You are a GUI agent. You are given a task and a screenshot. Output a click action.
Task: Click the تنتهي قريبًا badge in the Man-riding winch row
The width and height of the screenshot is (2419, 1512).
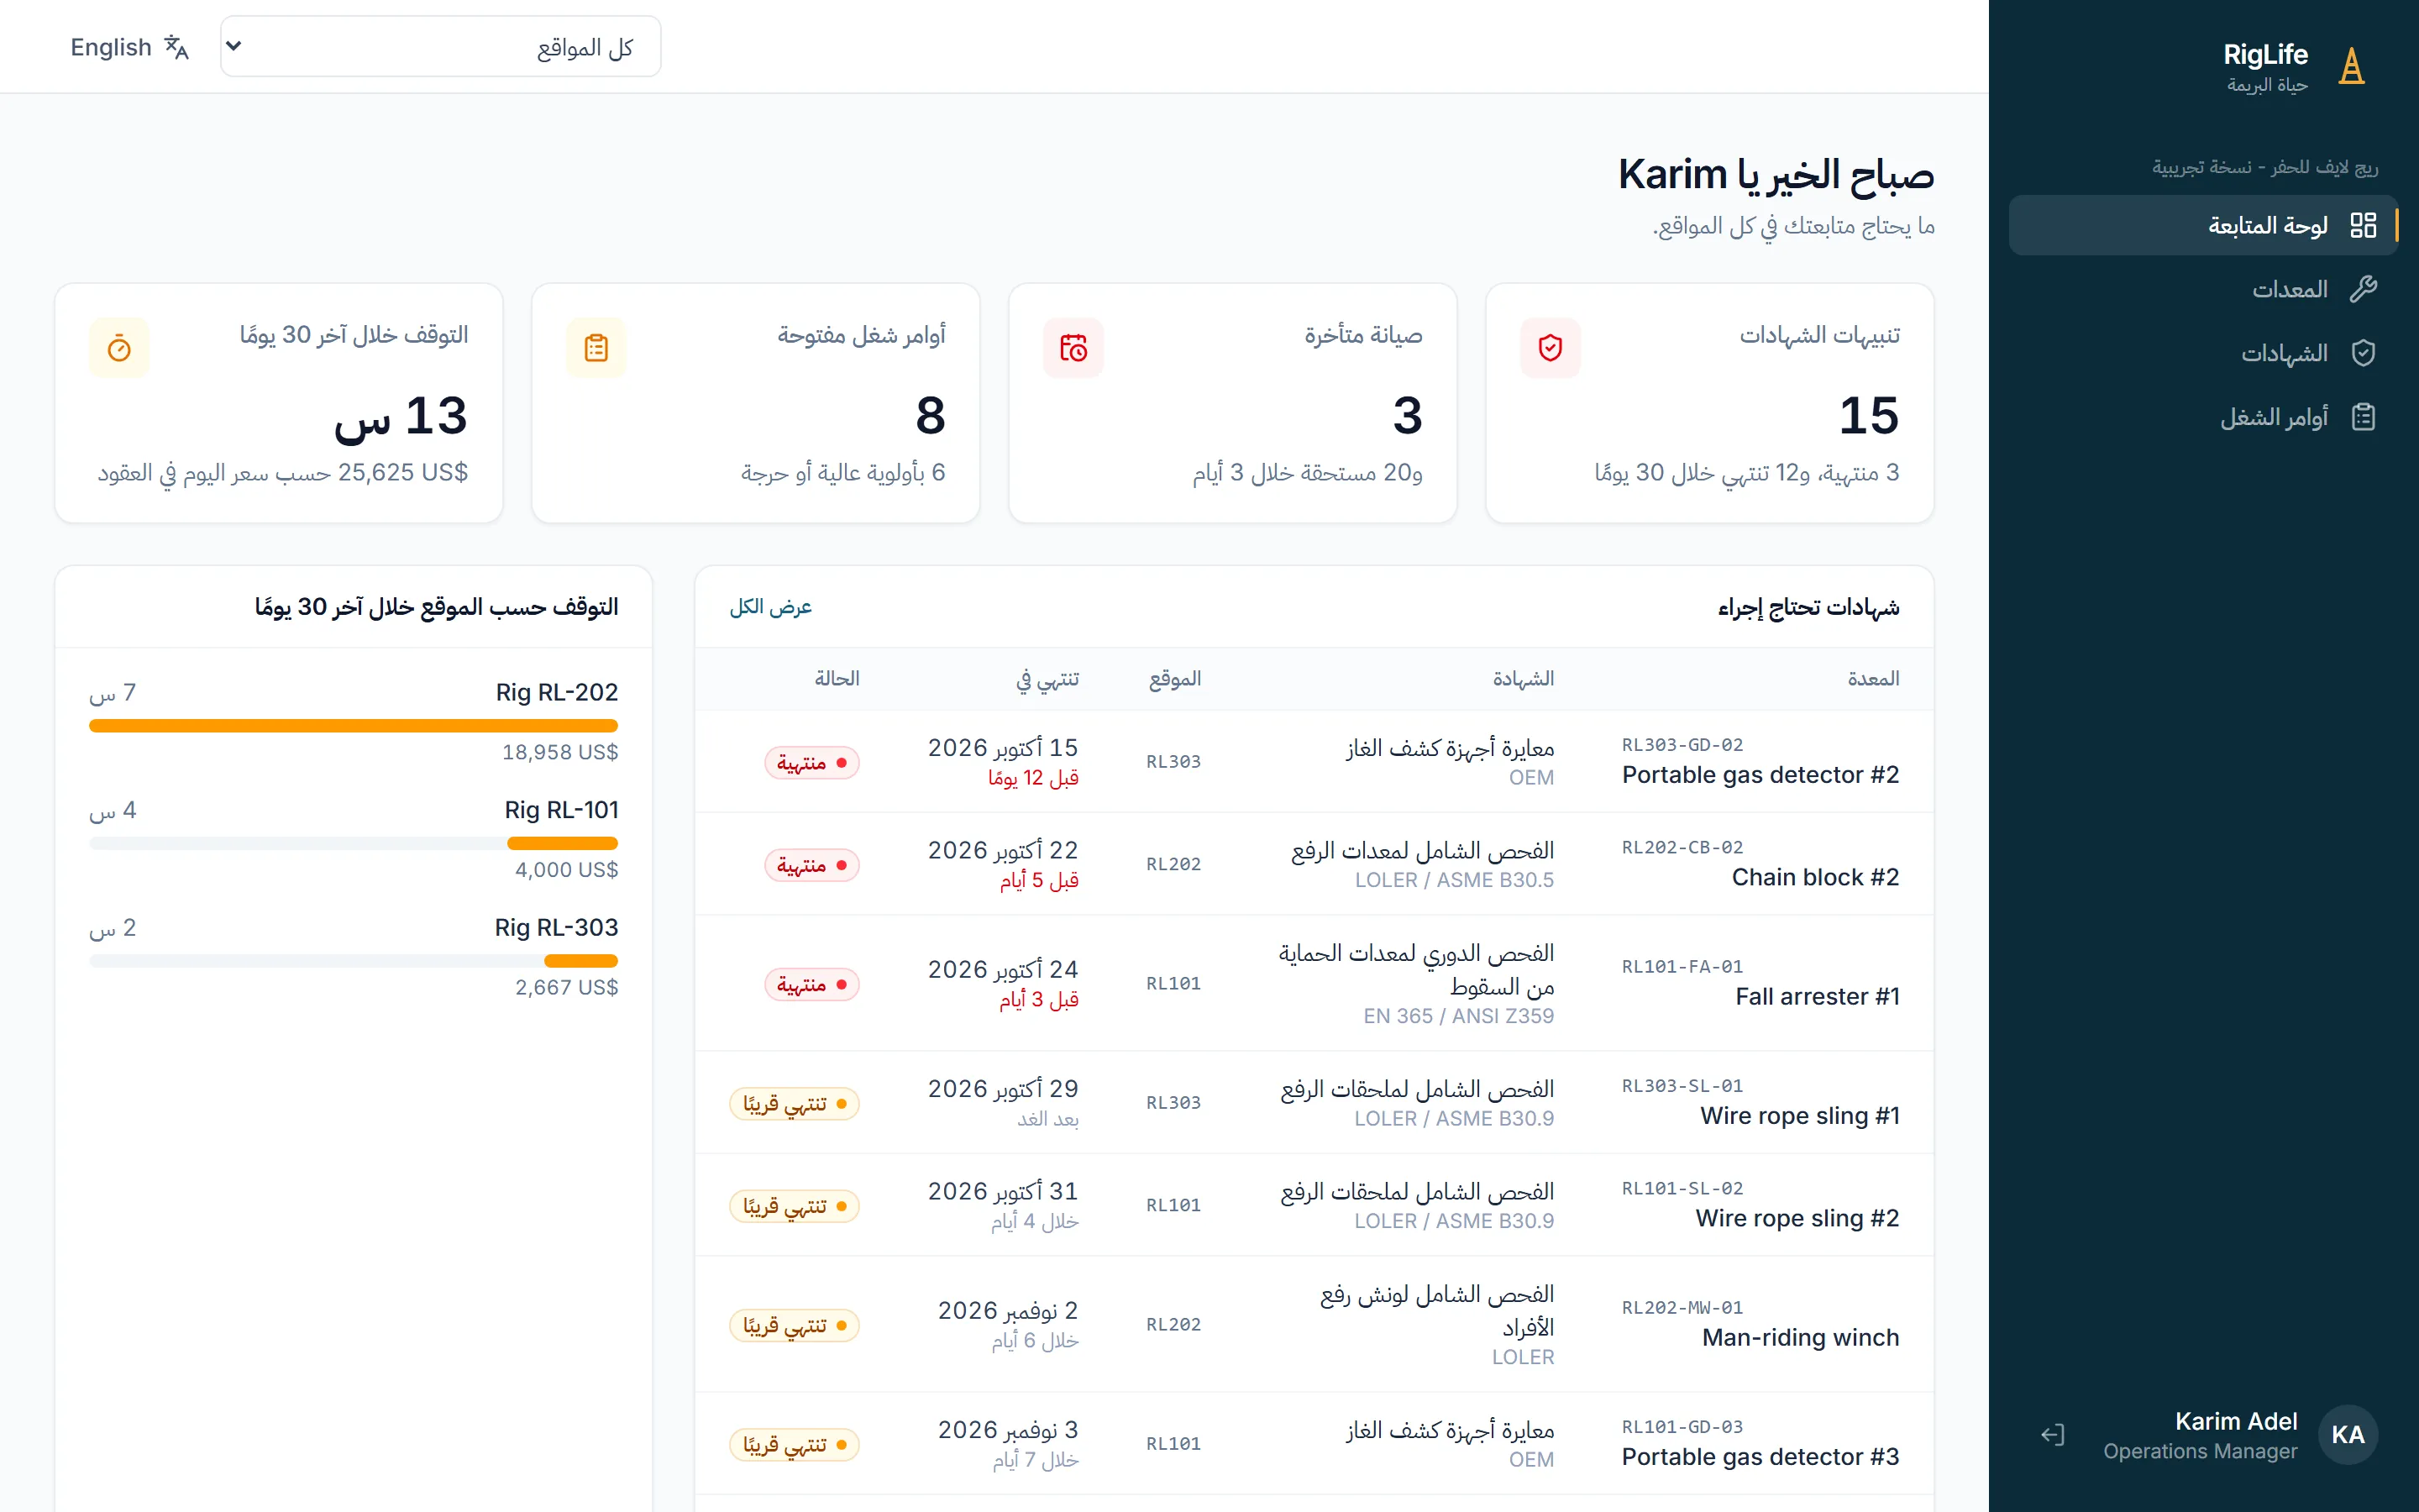[x=795, y=1326]
